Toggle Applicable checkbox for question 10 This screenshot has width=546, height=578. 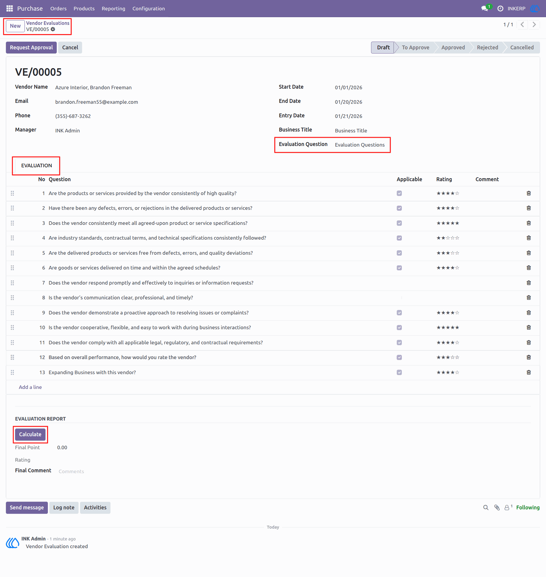(399, 328)
